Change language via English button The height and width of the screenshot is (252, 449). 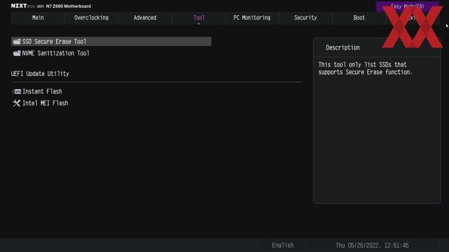tap(283, 245)
